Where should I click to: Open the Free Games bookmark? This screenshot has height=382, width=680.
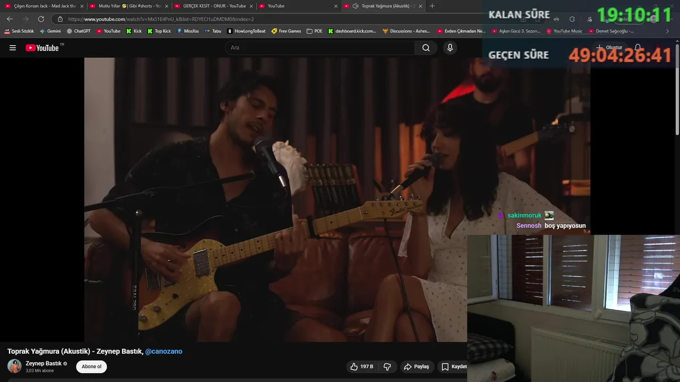[286, 31]
